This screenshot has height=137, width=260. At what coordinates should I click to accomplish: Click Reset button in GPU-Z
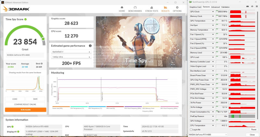point(253,130)
